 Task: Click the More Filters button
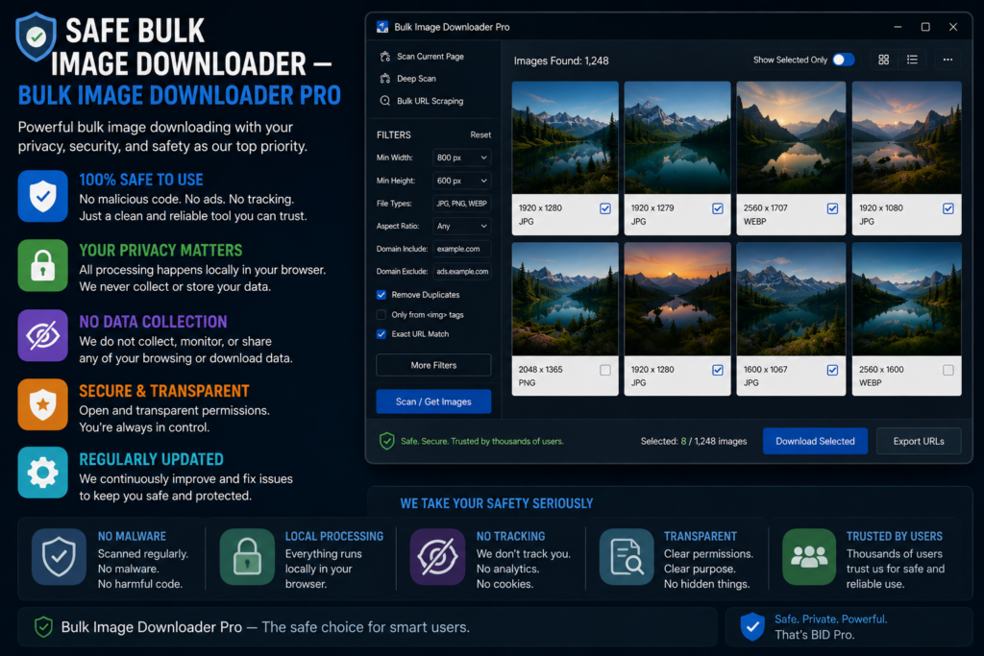433,365
